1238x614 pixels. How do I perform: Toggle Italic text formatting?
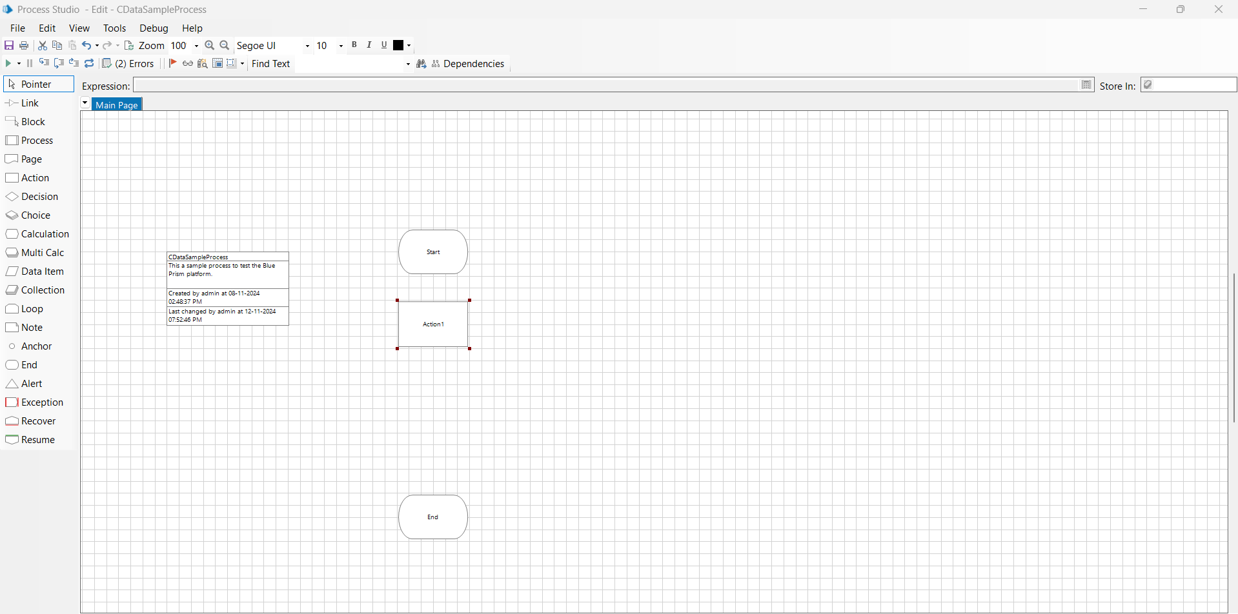pos(369,45)
